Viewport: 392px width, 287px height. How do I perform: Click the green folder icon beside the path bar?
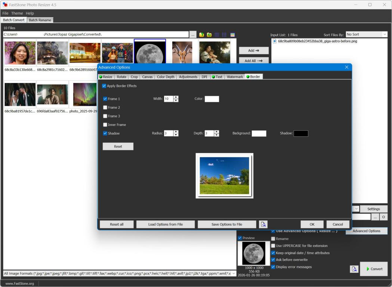(x=209, y=35)
